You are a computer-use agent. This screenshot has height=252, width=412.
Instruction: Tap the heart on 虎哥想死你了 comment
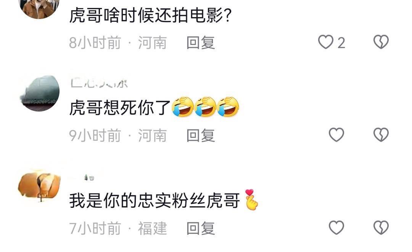pyautogui.click(x=336, y=135)
